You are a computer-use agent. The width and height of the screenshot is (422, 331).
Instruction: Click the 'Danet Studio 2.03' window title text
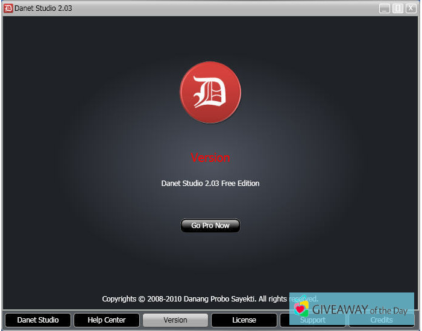(x=43, y=8)
